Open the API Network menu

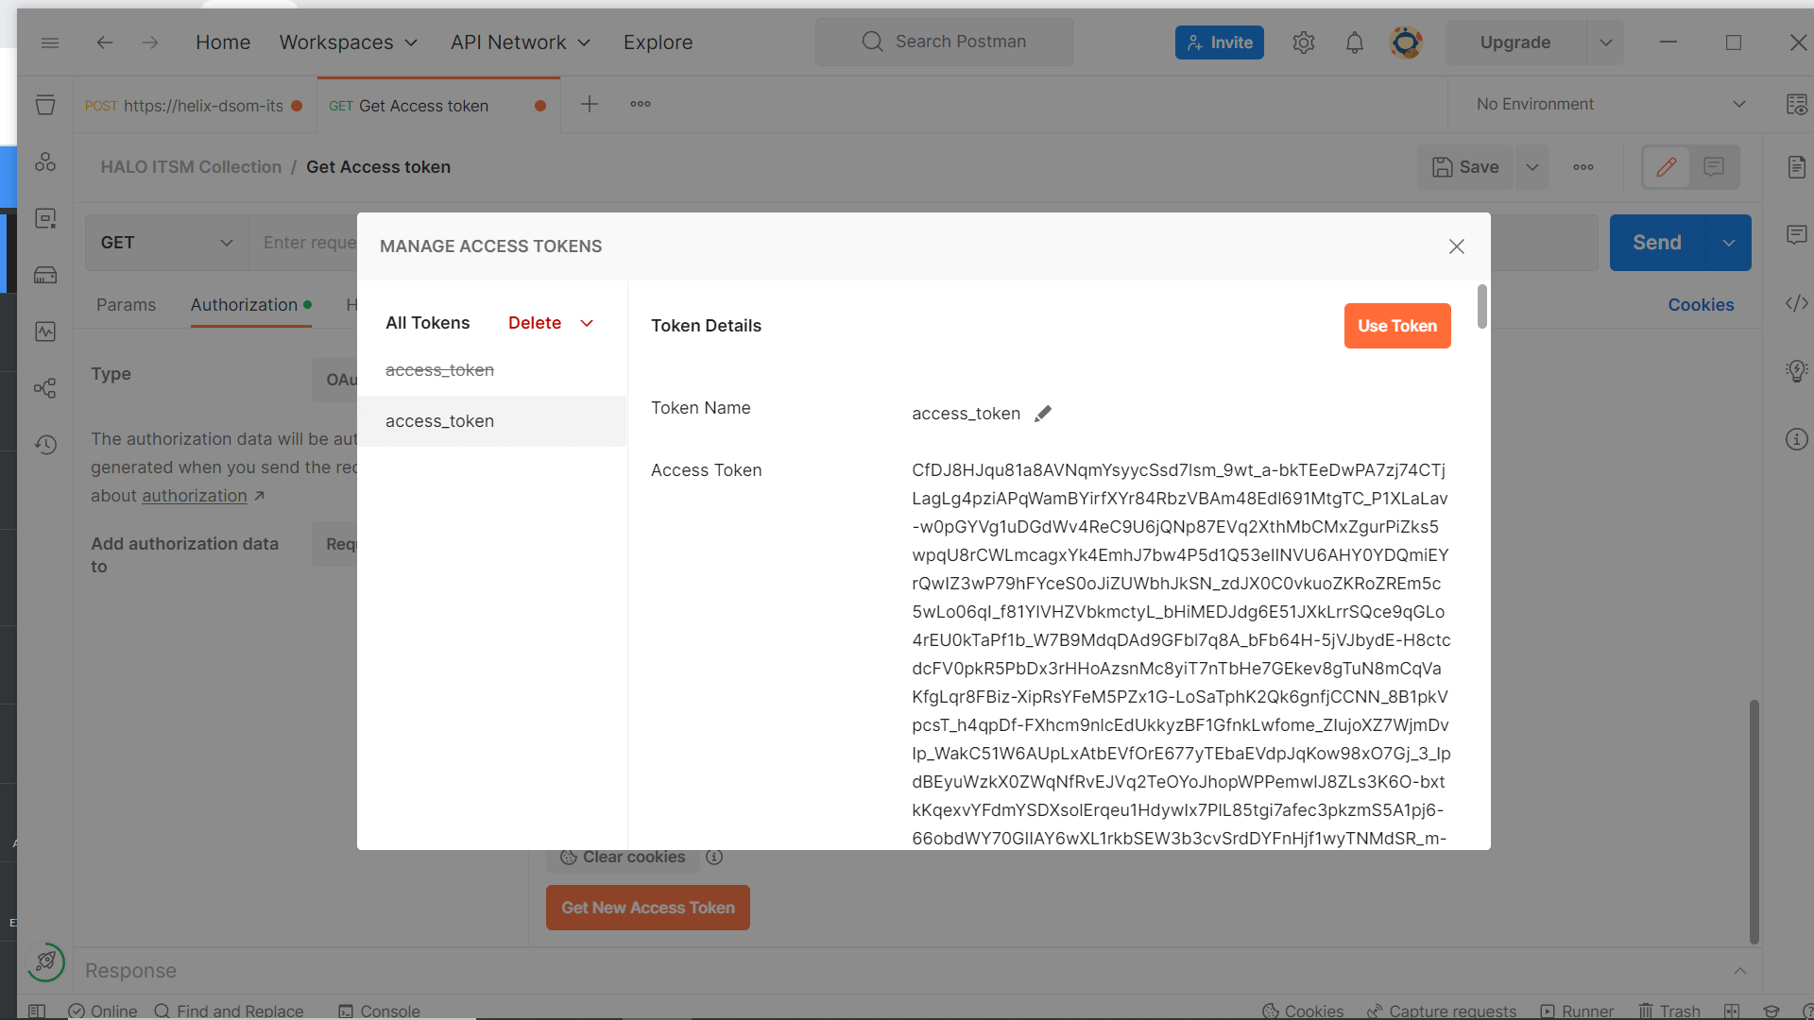click(x=519, y=42)
